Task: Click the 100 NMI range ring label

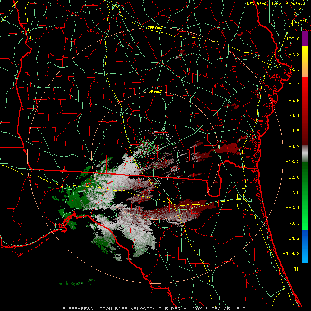Action: pos(155,27)
